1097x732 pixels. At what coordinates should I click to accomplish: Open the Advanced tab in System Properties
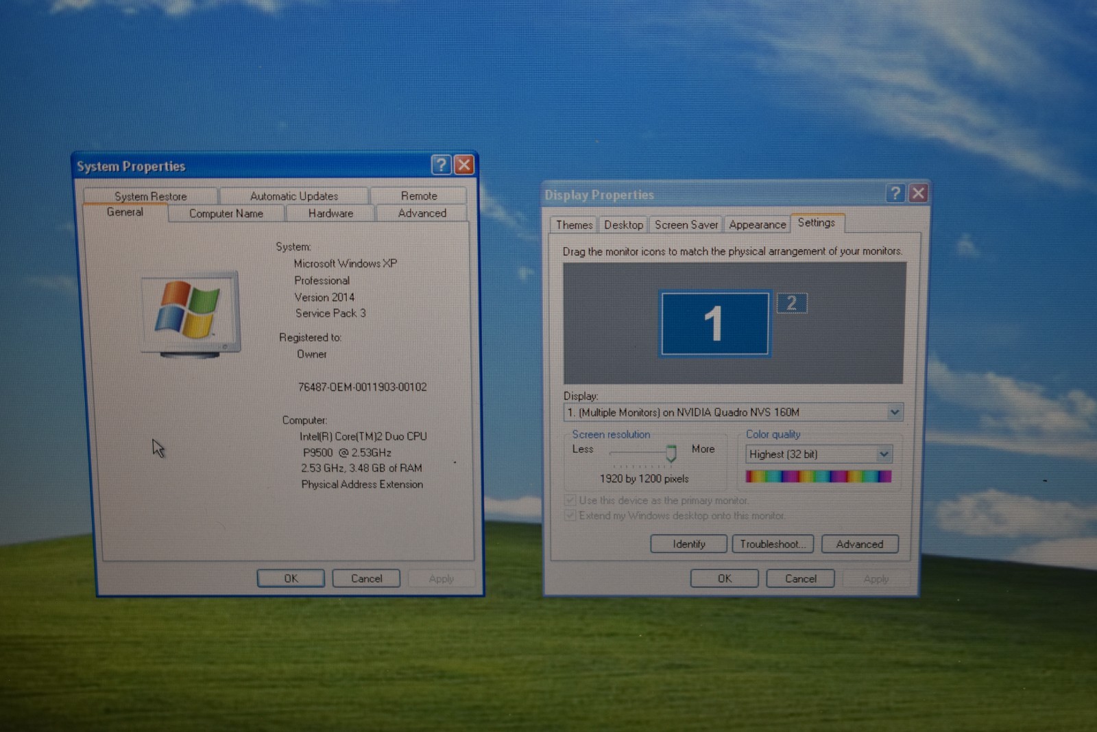[422, 213]
